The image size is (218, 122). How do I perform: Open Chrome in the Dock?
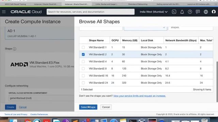point(28,121)
